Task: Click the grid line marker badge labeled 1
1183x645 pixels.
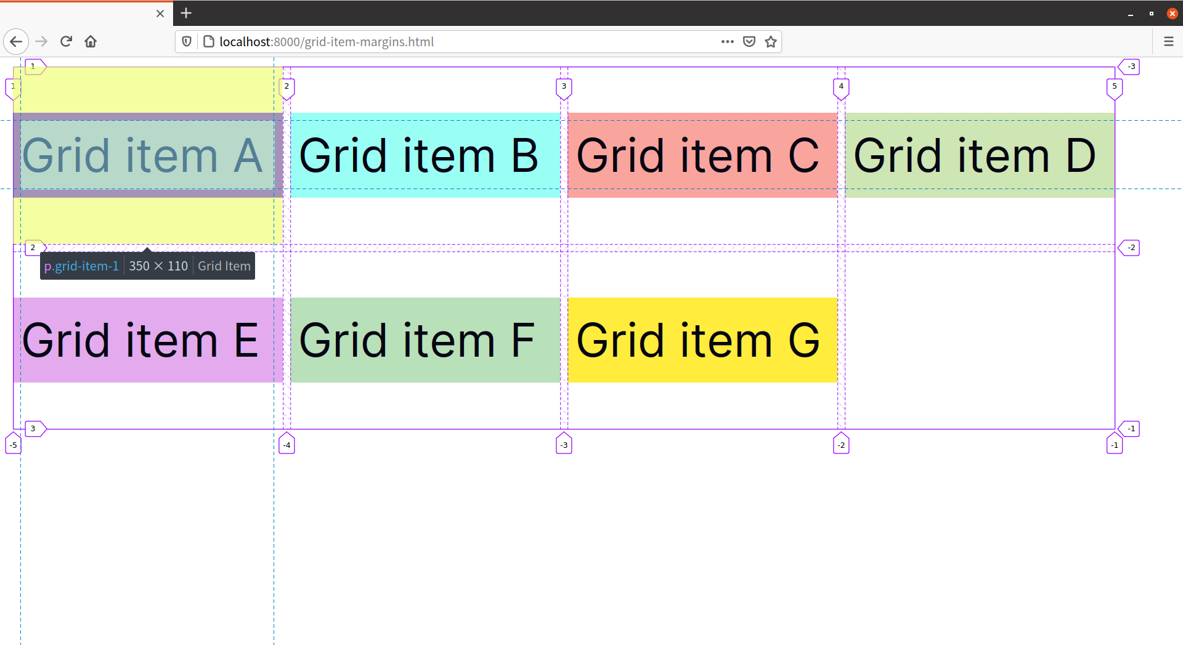Action: (x=33, y=66)
